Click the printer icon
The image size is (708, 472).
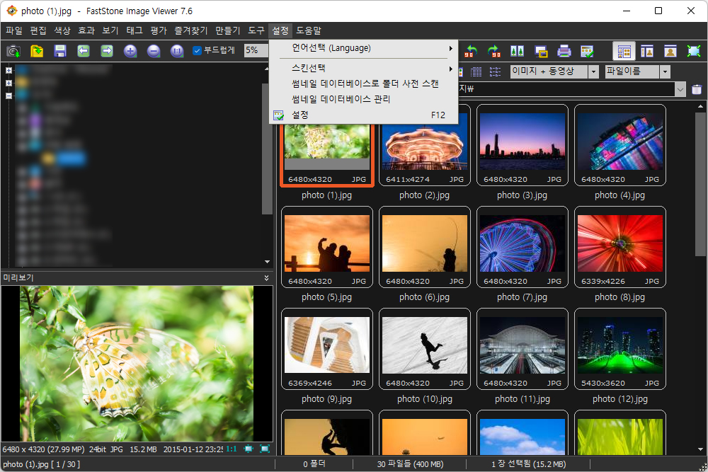pos(564,51)
